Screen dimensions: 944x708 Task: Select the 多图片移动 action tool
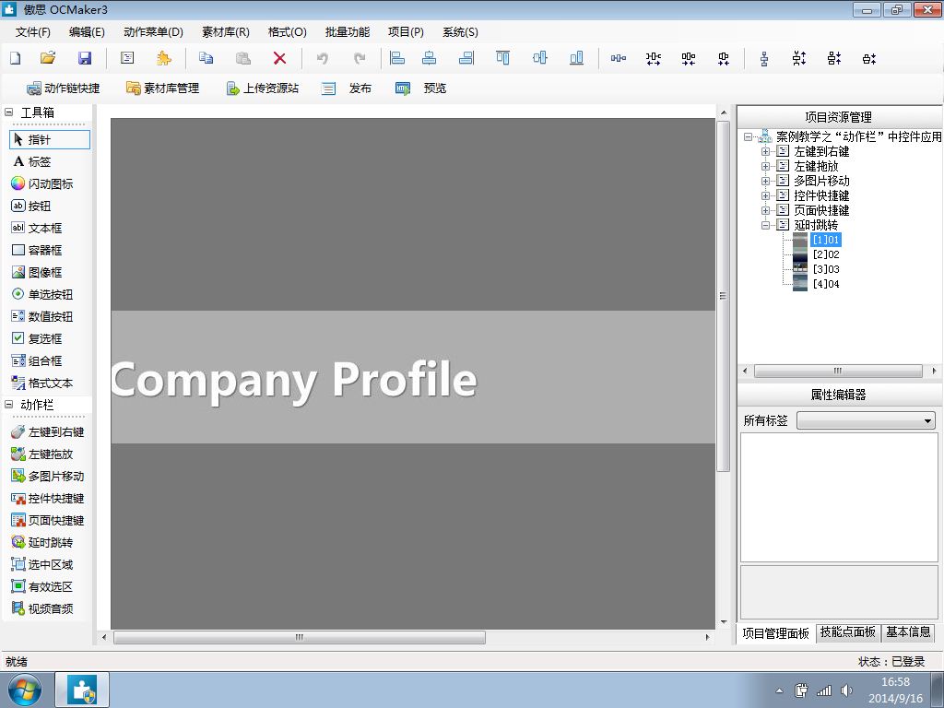(x=48, y=477)
